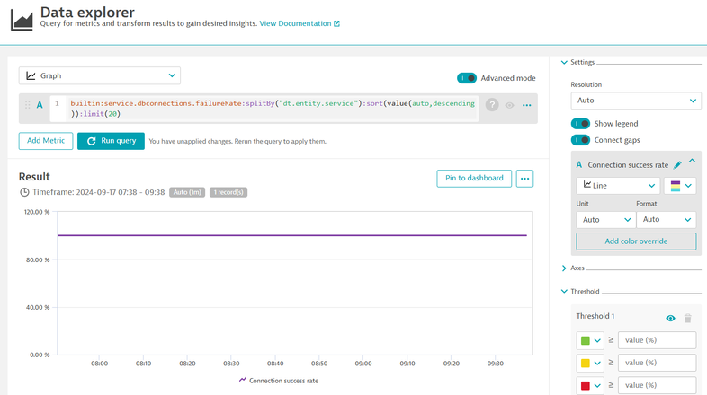Delete Threshold 1 using the trash icon
Image resolution: width=707 pixels, height=395 pixels.
(x=688, y=319)
